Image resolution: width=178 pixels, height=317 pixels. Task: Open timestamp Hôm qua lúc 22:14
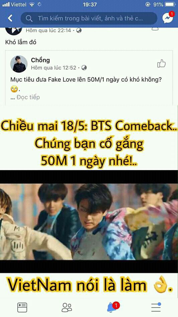49,30
